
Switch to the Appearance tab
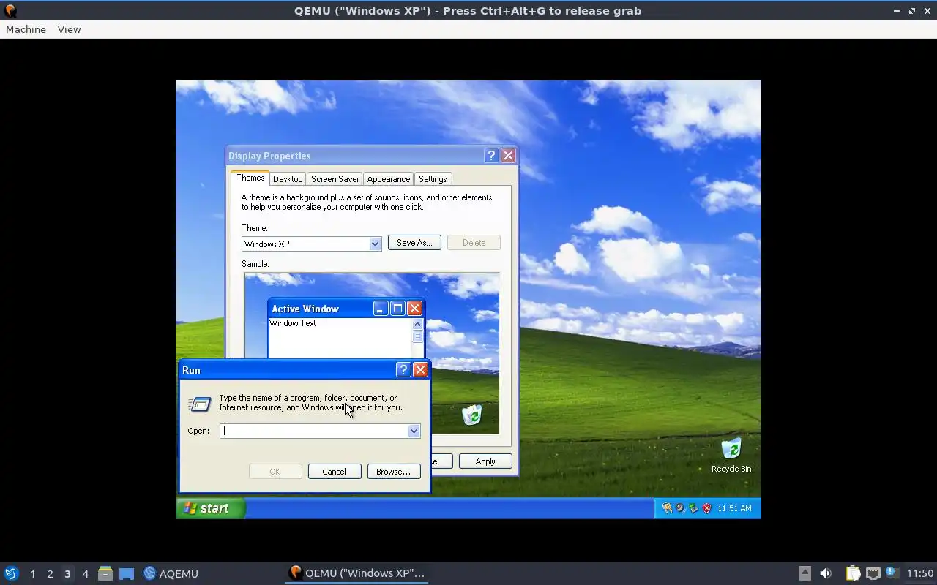pos(389,179)
